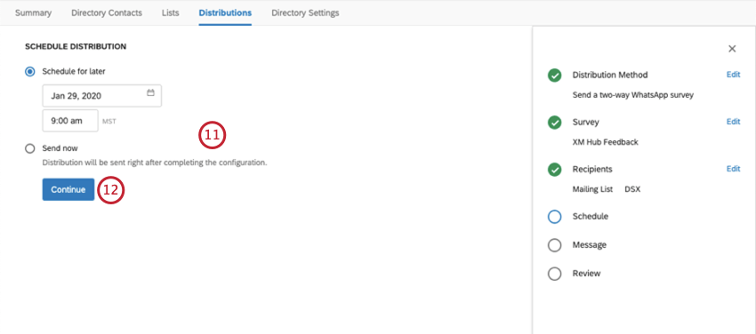This screenshot has width=756, height=334.
Task: Edit the Recipients step
Action: pyautogui.click(x=734, y=169)
